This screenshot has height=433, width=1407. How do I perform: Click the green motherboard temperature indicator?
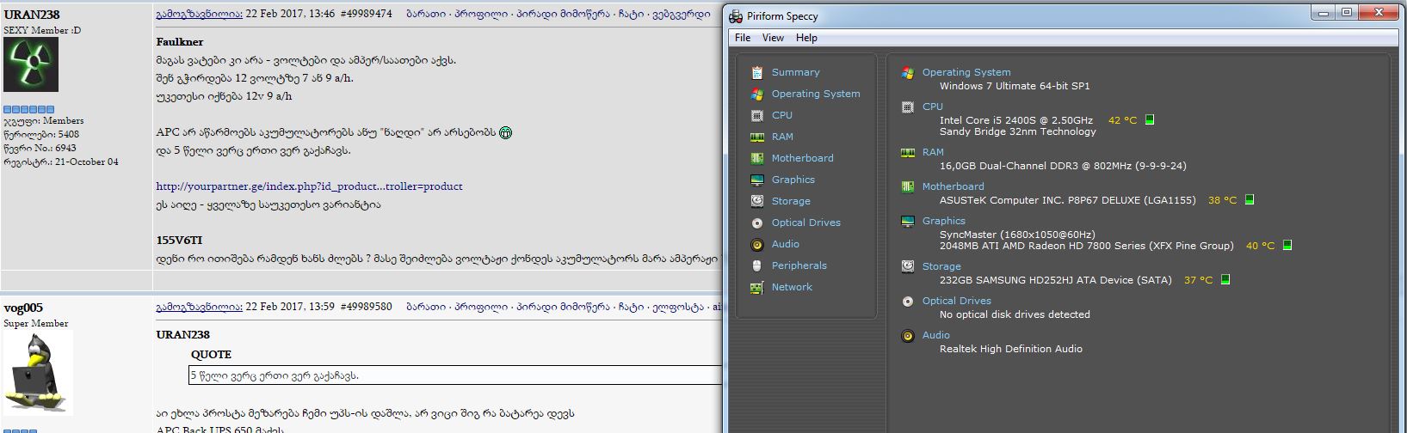tap(1250, 200)
